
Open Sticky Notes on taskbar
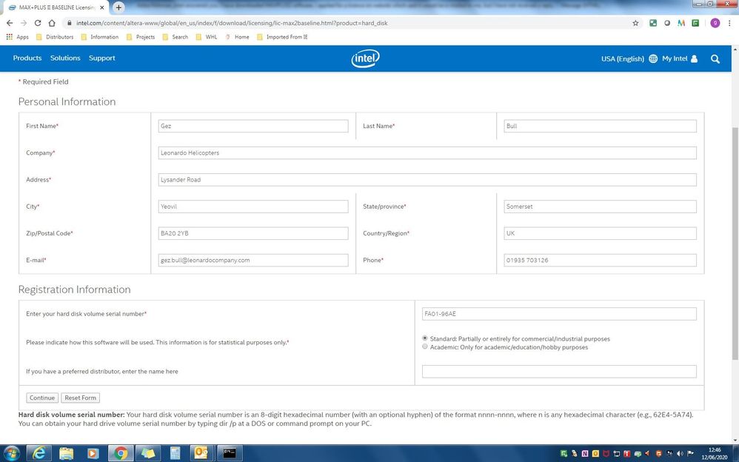point(148,453)
